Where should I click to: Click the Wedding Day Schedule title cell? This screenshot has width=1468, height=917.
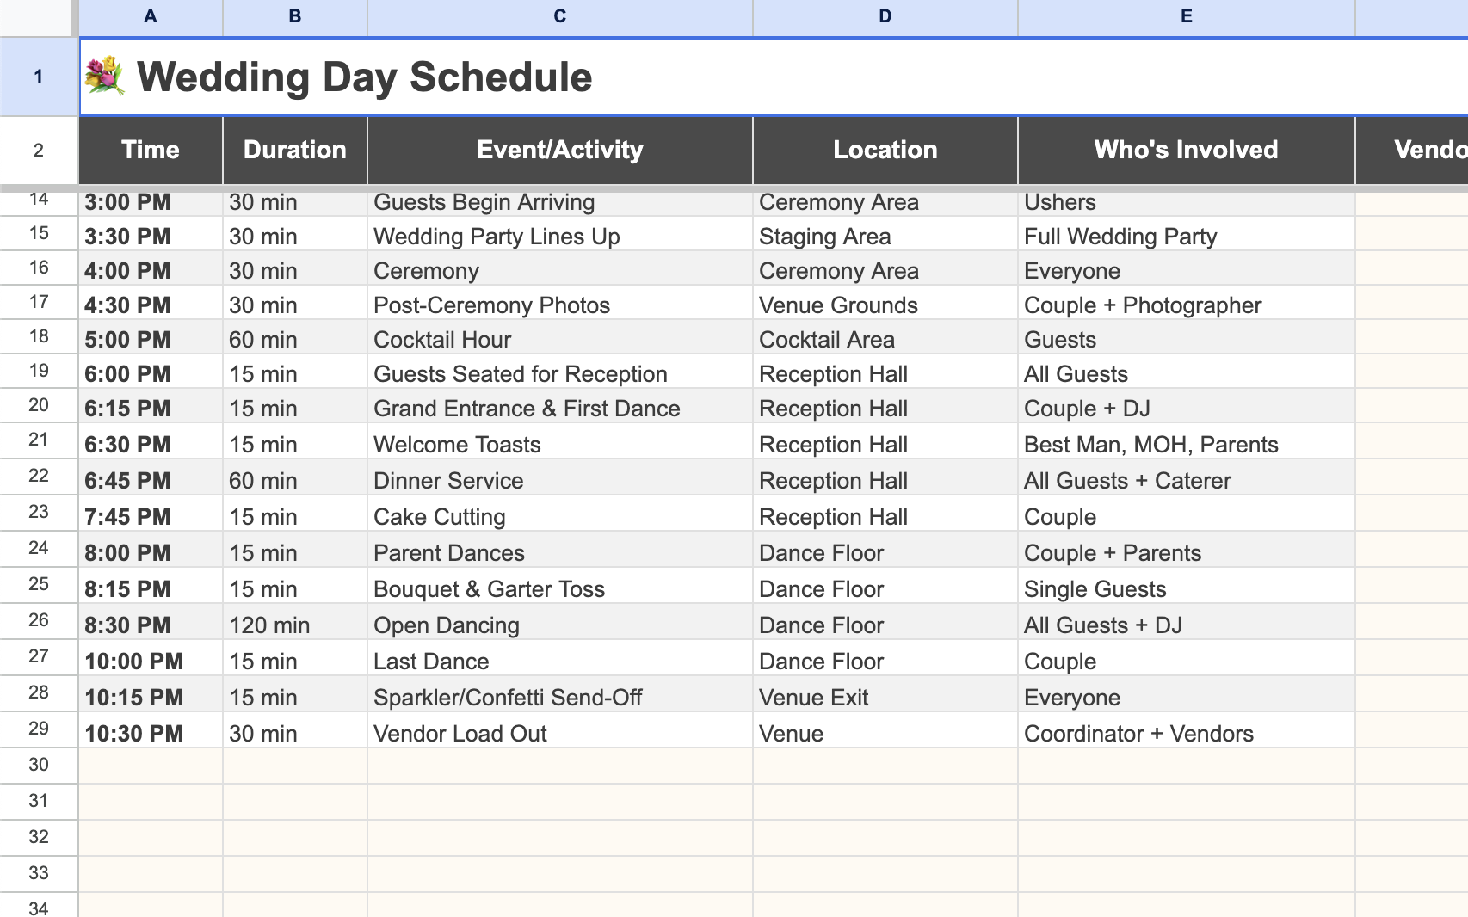point(361,77)
